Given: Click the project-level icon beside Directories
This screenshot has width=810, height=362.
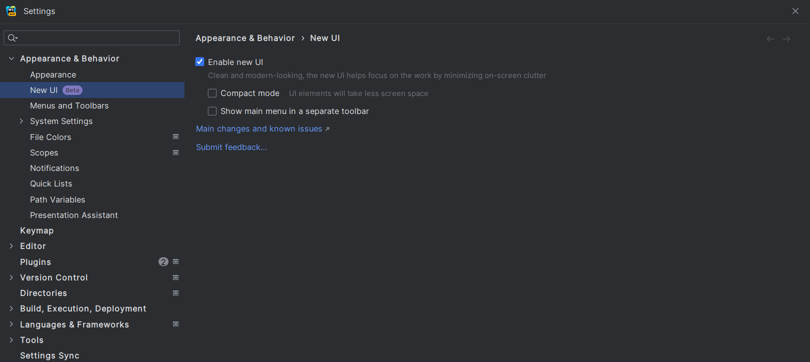Looking at the screenshot, I should 175,293.
